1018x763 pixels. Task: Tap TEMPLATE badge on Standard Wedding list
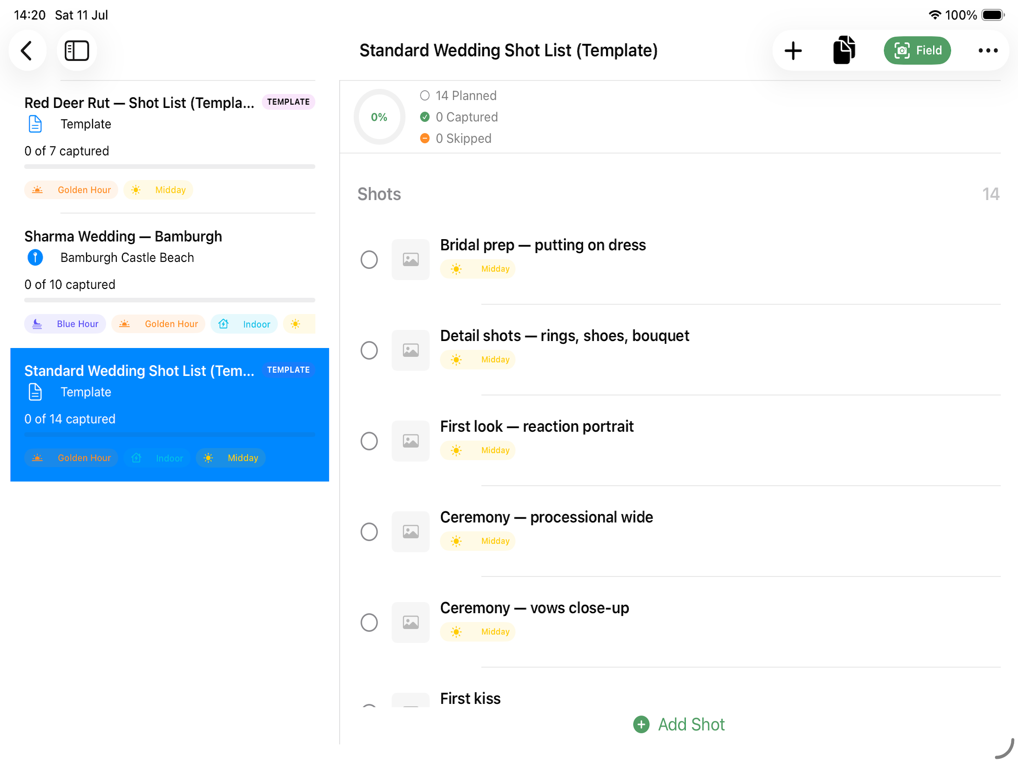pyautogui.click(x=288, y=370)
